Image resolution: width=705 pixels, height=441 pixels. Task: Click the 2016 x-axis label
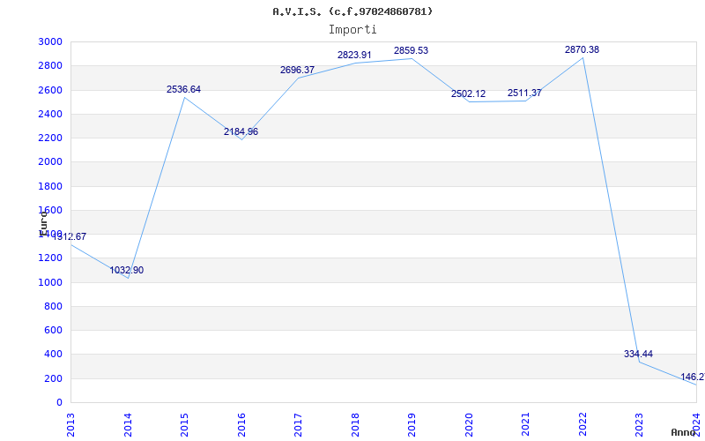[241, 424]
